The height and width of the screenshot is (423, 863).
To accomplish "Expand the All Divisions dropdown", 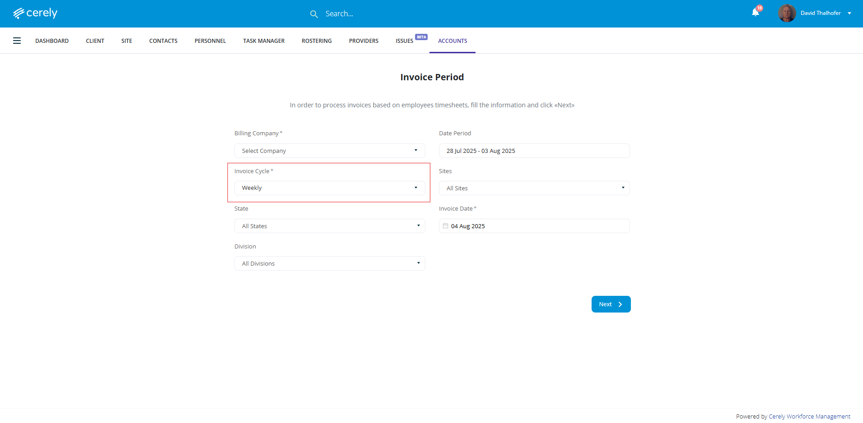I will point(330,263).
